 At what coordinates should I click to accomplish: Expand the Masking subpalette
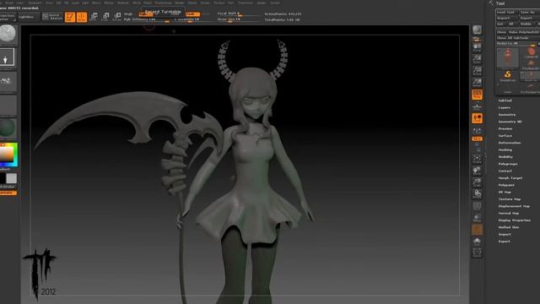pyautogui.click(x=505, y=150)
